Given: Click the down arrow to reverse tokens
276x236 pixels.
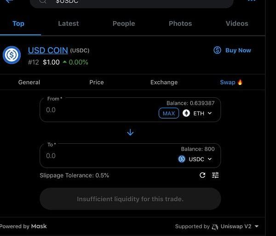Looking at the screenshot, I should pyautogui.click(x=130, y=132).
